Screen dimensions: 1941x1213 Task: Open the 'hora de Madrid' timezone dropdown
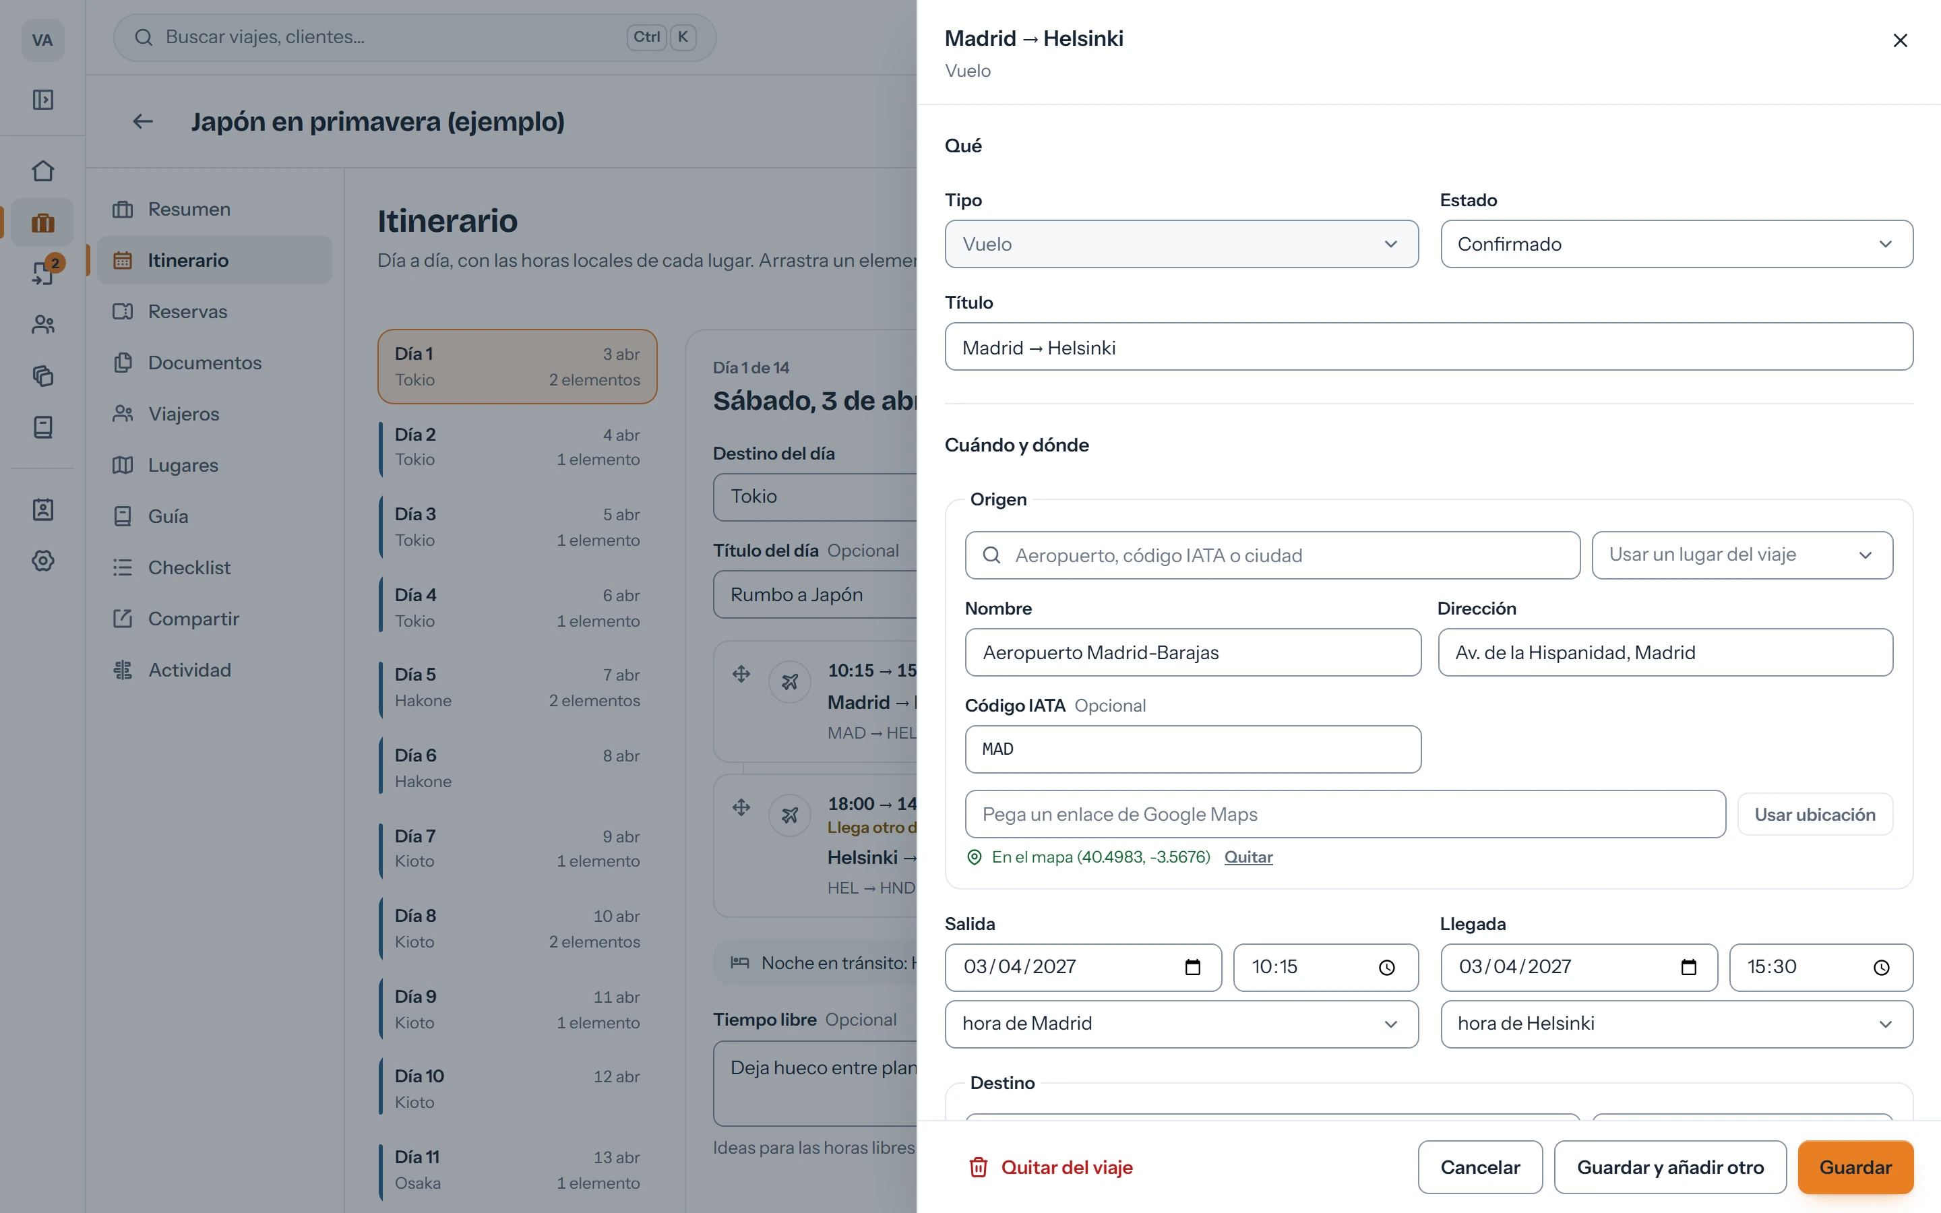(x=1181, y=1024)
